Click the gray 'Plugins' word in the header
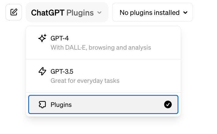The image size is (217, 134). (x=80, y=13)
